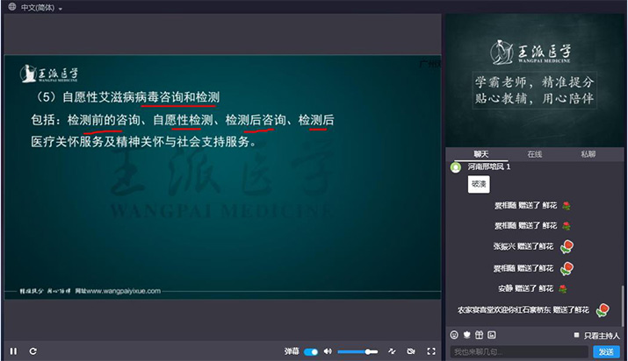628x361 pixels.
Task: Switch to the 在线 tab
Action: [x=534, y=154]
